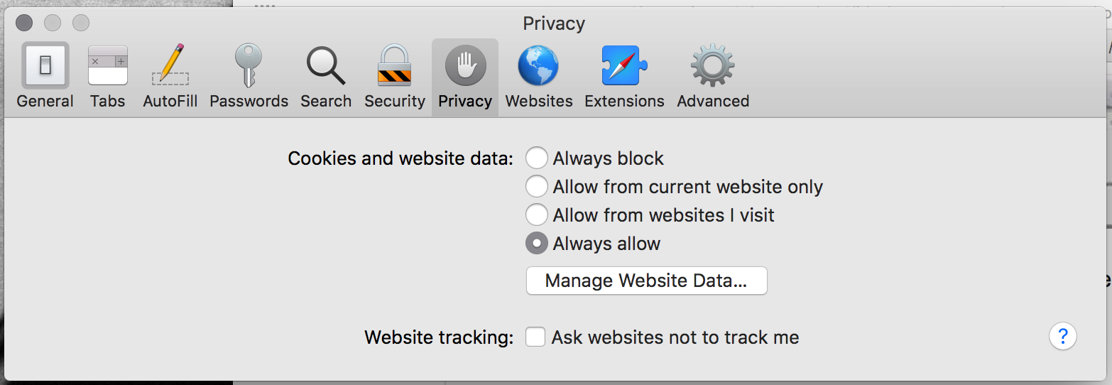The image size is (1112, 385).
Task: Select the Always block cookies option
Action: point(537,158)
